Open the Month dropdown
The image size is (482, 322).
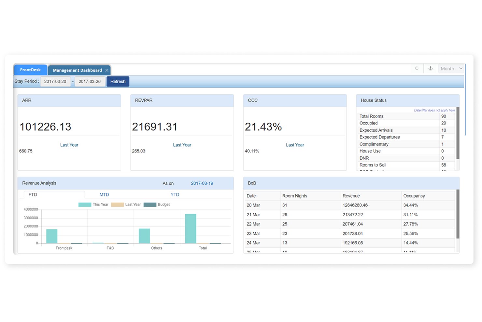tap(451, 69)
